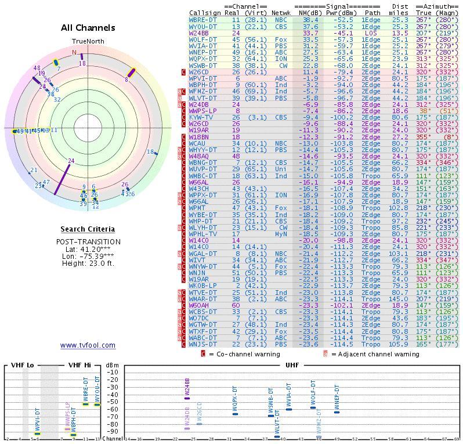Click the WLVT-DT callsign in table
The width and height of the screenshot is (463, 444).
point(203,98)
